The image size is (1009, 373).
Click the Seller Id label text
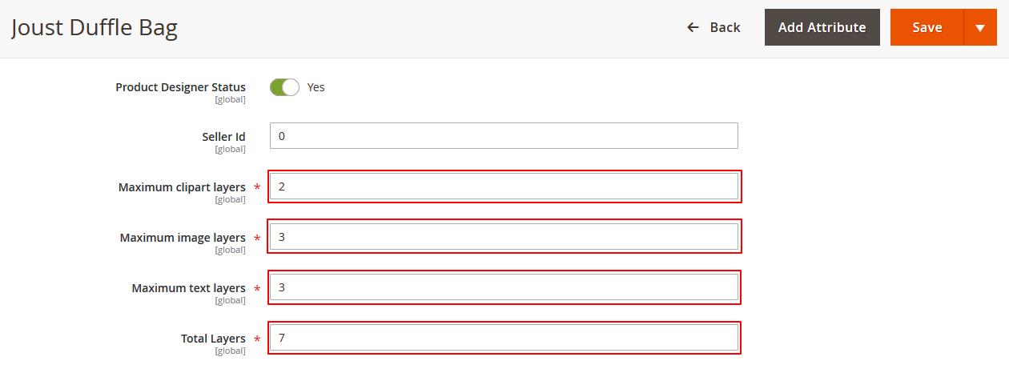point(223,137)
